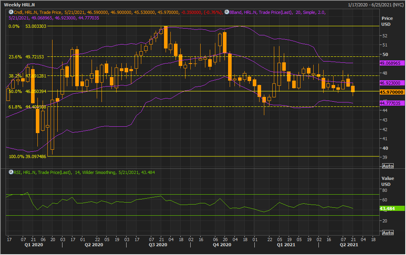Click the '61.8% 44.409508' Fibonacci label
The width and height of the screenshot is (406, 255).
point(27,107)
